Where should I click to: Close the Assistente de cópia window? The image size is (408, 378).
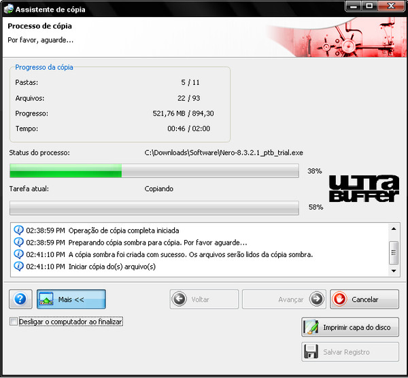[392, 6]
